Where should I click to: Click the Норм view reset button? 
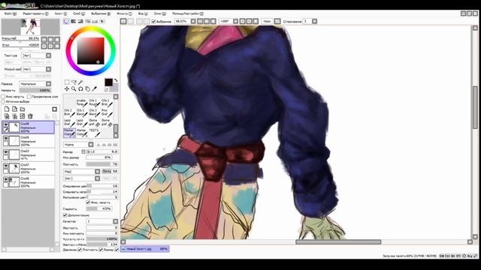(x=267, y=21)
